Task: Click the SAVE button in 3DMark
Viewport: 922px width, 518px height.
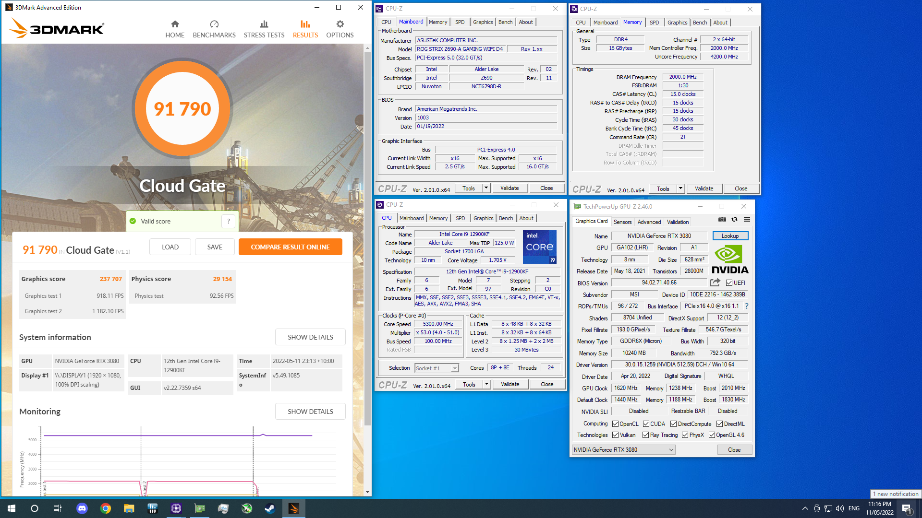Action: pos(215,247)
